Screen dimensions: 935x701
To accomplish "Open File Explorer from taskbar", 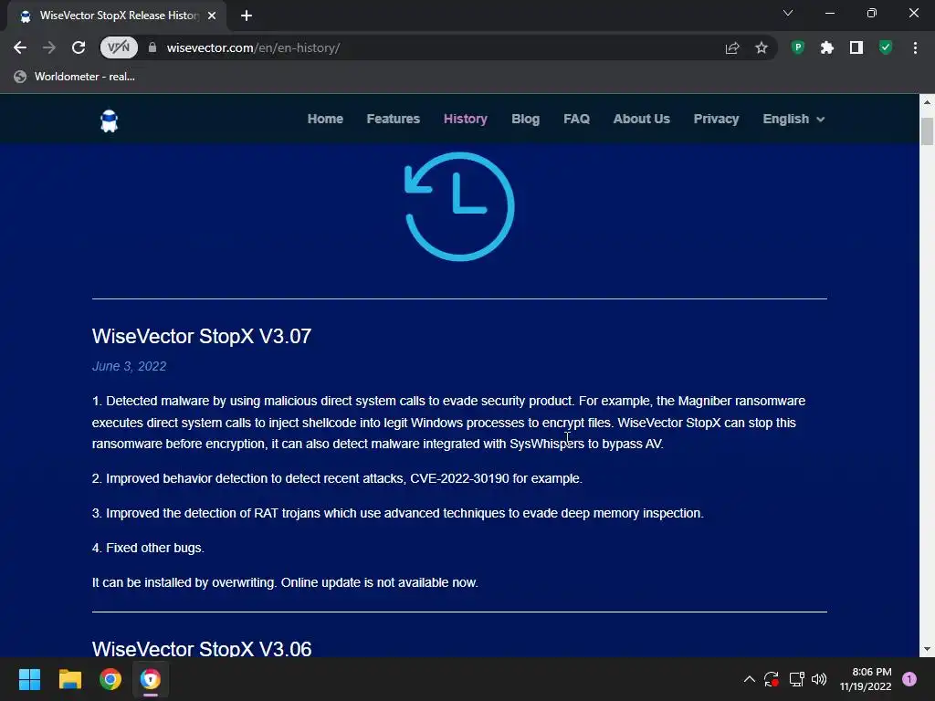I will 69,679.
